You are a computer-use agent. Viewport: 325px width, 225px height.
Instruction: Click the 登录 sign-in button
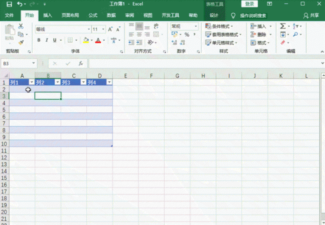coord(249,4)
